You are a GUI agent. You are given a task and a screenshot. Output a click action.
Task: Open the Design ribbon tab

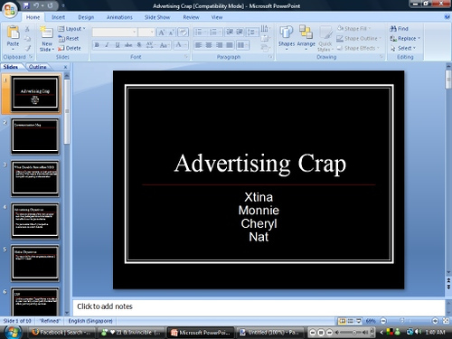click(86, 17)
